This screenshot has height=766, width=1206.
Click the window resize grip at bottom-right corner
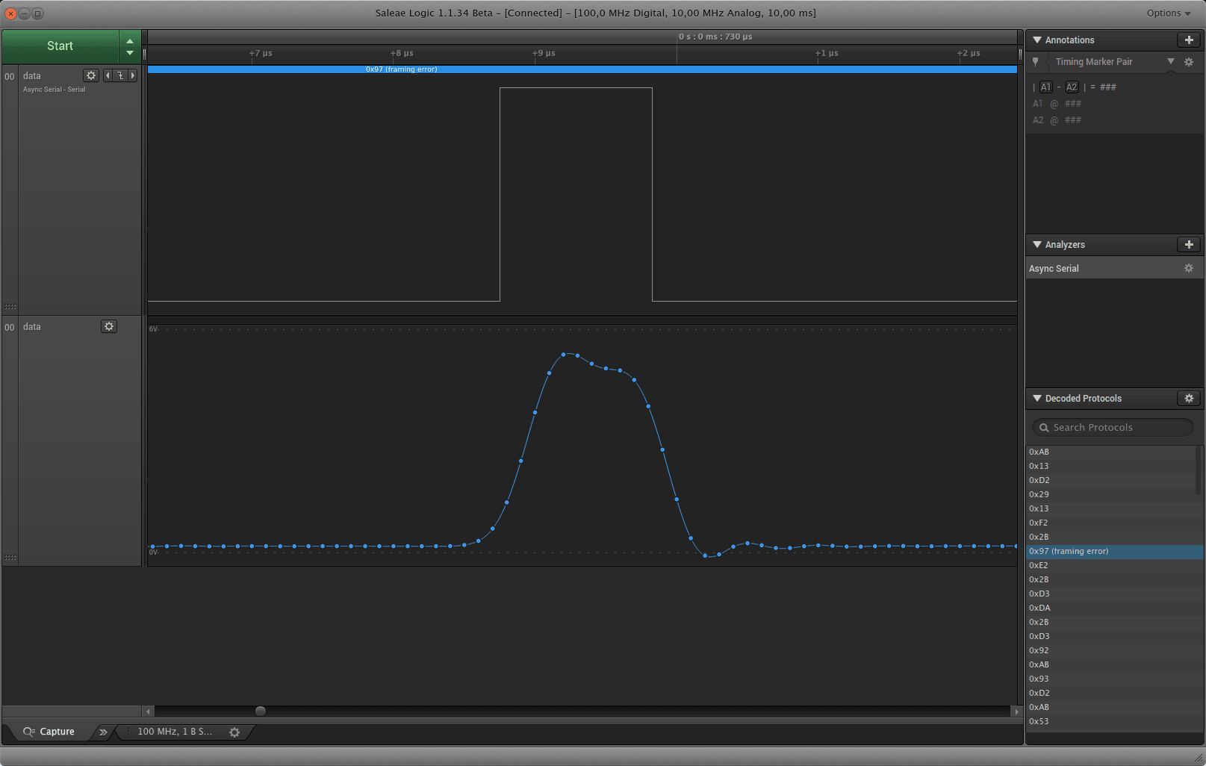click(x=1198, y=758)
